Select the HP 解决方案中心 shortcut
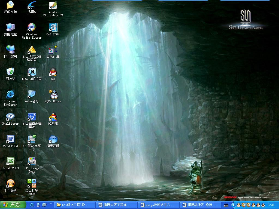 tap(32, 143)
